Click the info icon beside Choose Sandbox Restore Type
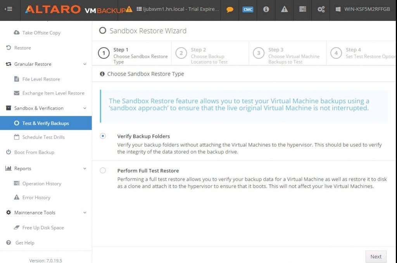397x263 pixels. [x=102, y=74]
